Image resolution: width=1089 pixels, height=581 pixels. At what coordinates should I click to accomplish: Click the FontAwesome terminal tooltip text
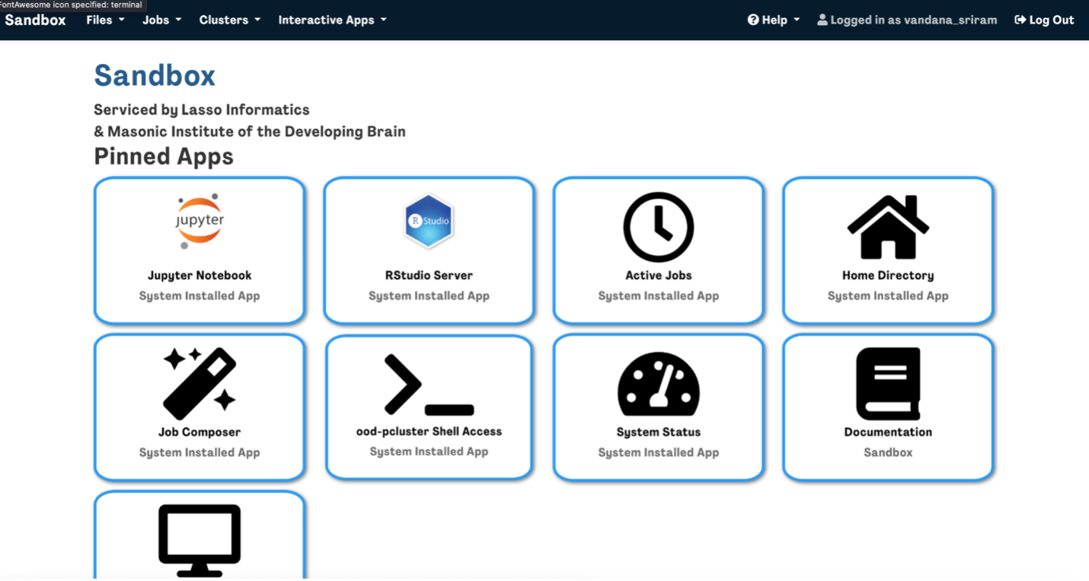point(72,5)
